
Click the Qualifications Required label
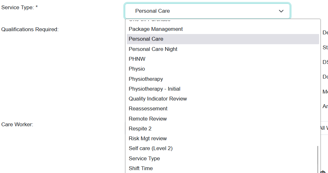point(30,30)
